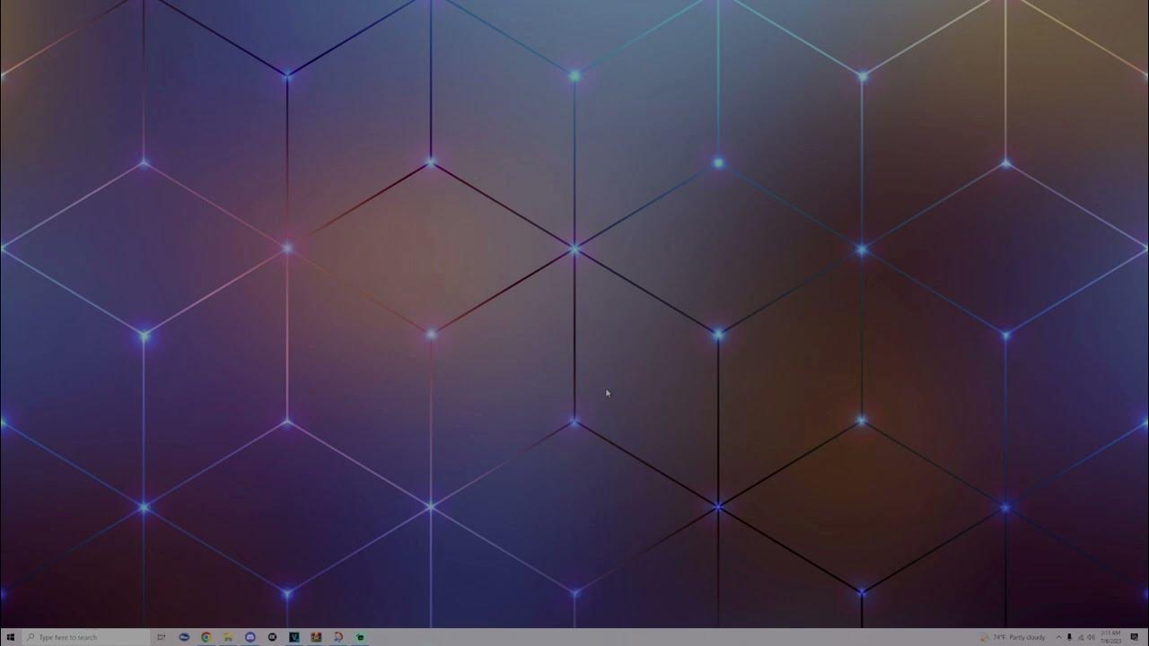Open the clock and date flyout
This screenshot has height=646, width=1149.
[x=1111, y=637]
